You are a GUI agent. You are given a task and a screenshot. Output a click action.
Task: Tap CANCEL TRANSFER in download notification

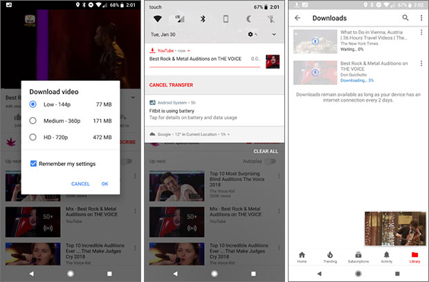tap(171, 85)
